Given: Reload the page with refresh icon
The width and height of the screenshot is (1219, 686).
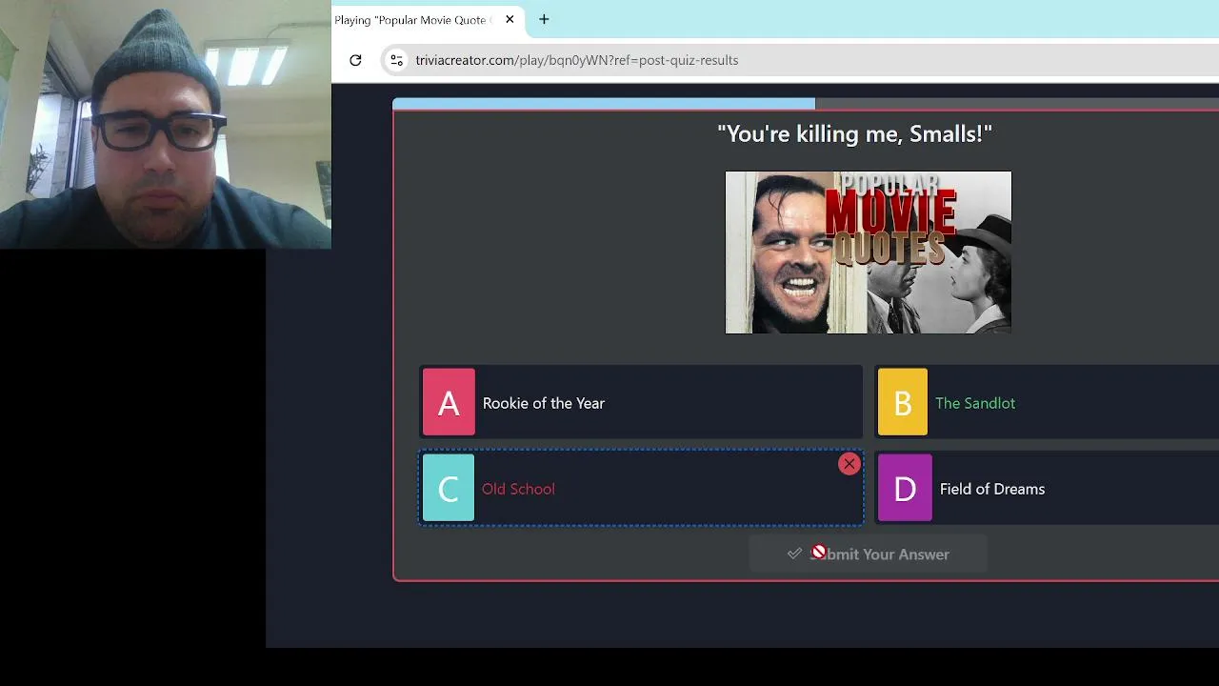Looking at the screenshot, I should 355,60.
